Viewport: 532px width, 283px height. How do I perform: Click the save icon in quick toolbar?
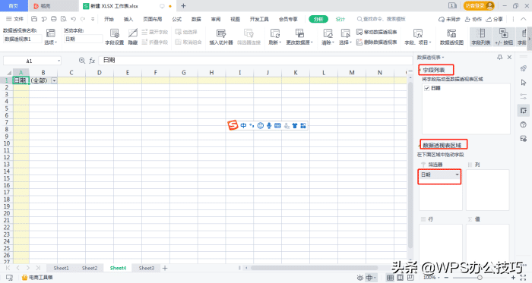(34, 19)
